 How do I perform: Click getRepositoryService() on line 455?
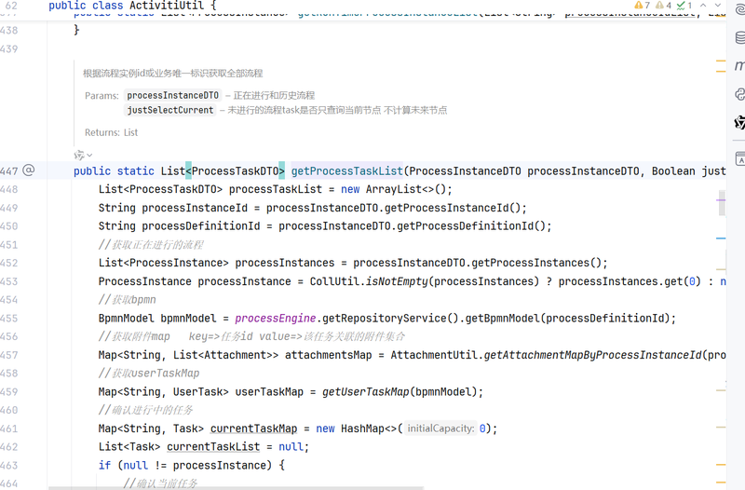click(x=390, y=318)
